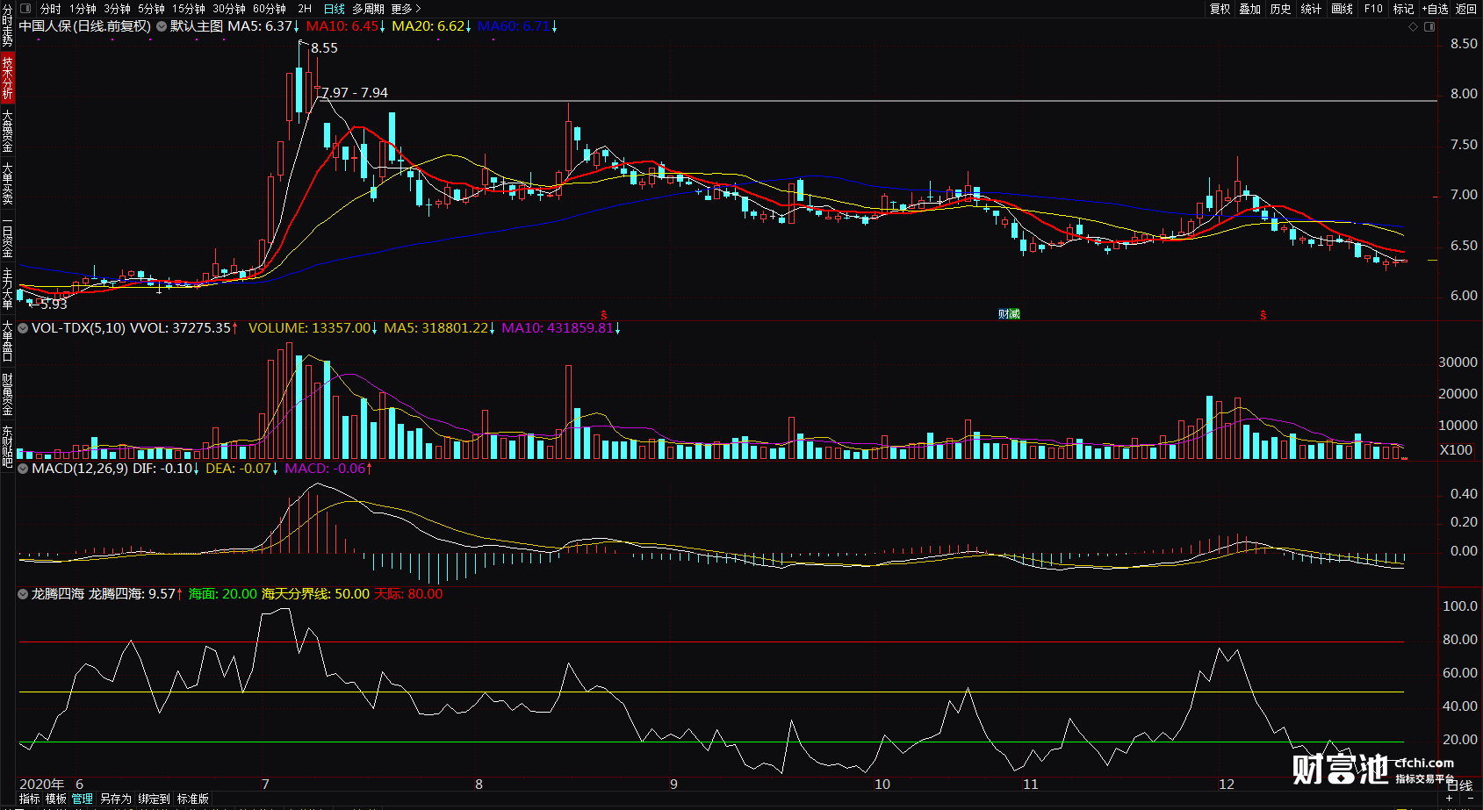Click the MA60: 6.71 label
This screenshot has width=1483, height=810.
coord(517,26)
